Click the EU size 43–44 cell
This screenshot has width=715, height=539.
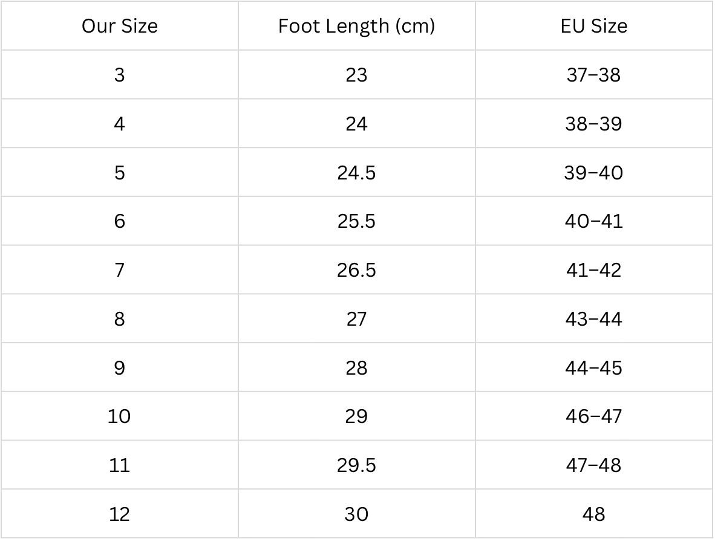pyautogui.click(x=593, y=319)
